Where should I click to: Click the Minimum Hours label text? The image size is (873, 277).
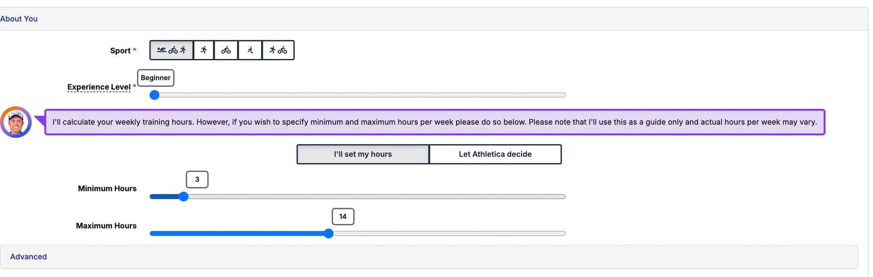[107, 189]
